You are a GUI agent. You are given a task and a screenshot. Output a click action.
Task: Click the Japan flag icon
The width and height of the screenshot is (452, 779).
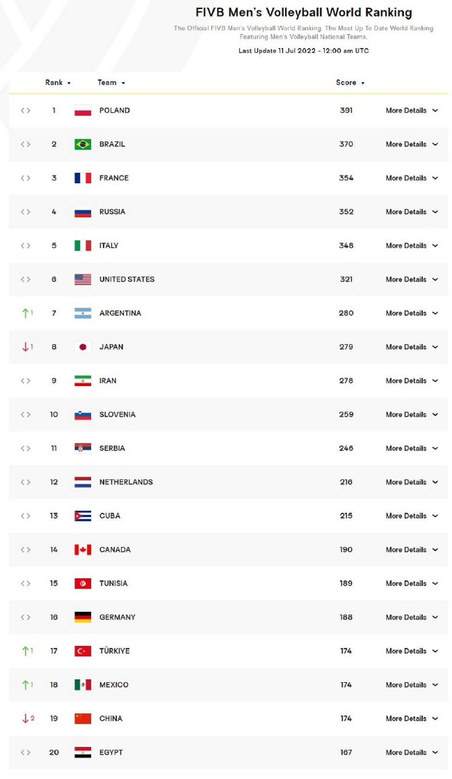pyautogui.click(x=83, y=347)
